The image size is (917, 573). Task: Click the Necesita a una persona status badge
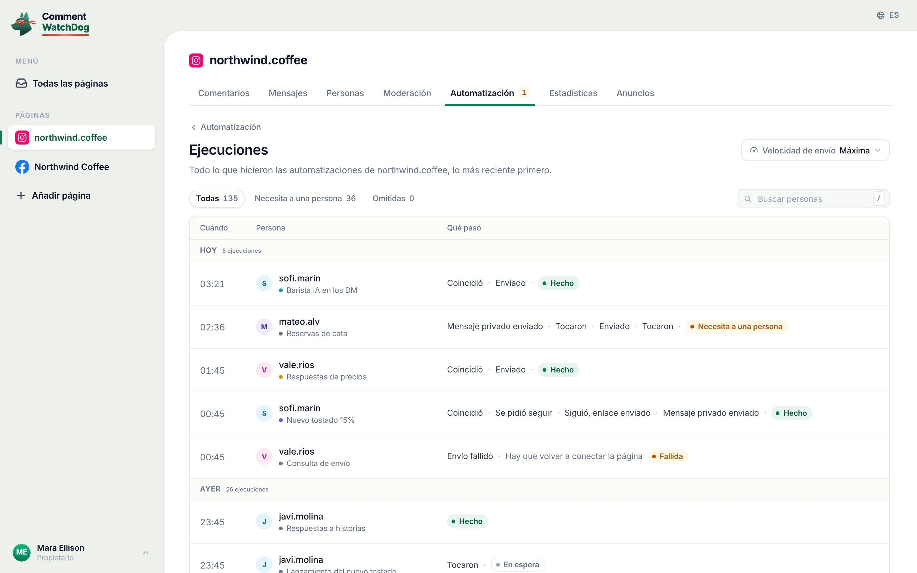pos(737,327)
